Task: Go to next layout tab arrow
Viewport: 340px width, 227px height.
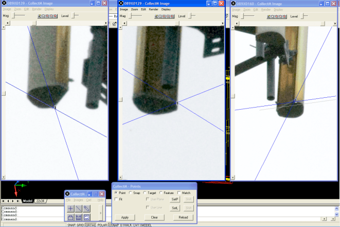Action: [x=13, y=201]
